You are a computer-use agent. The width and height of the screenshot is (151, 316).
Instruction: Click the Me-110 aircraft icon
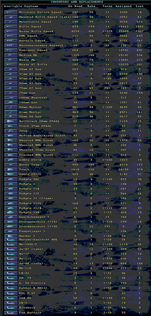tap(11, 268)
